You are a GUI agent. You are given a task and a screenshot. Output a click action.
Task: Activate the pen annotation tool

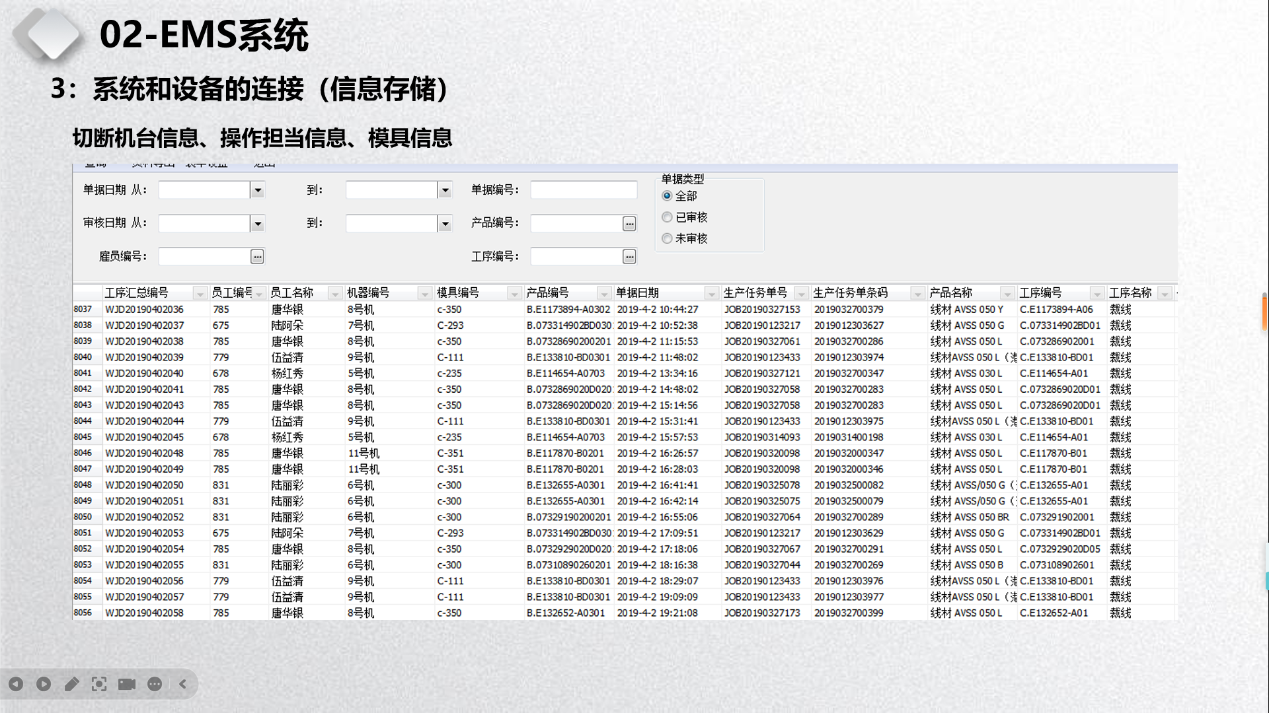click(71, 685)
